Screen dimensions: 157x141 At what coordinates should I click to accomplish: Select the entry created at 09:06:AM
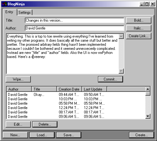pyautogui.click(x=76, y=117)
